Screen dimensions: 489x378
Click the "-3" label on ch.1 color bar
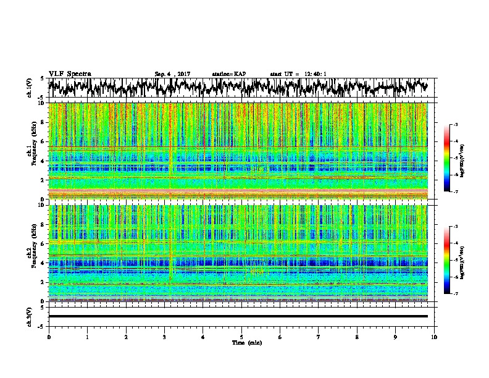[x=455, y=124]
